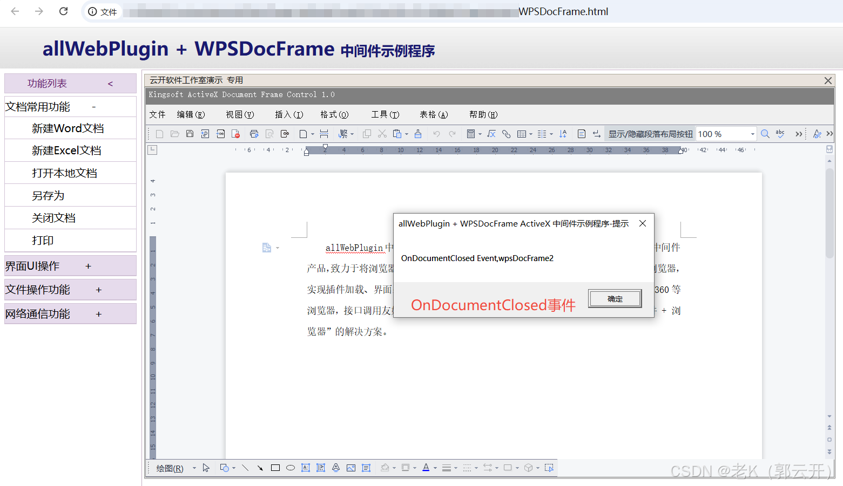Click the Insert Table grid icon
Screen dimensions: 843x486
click(x=522, y=134)
